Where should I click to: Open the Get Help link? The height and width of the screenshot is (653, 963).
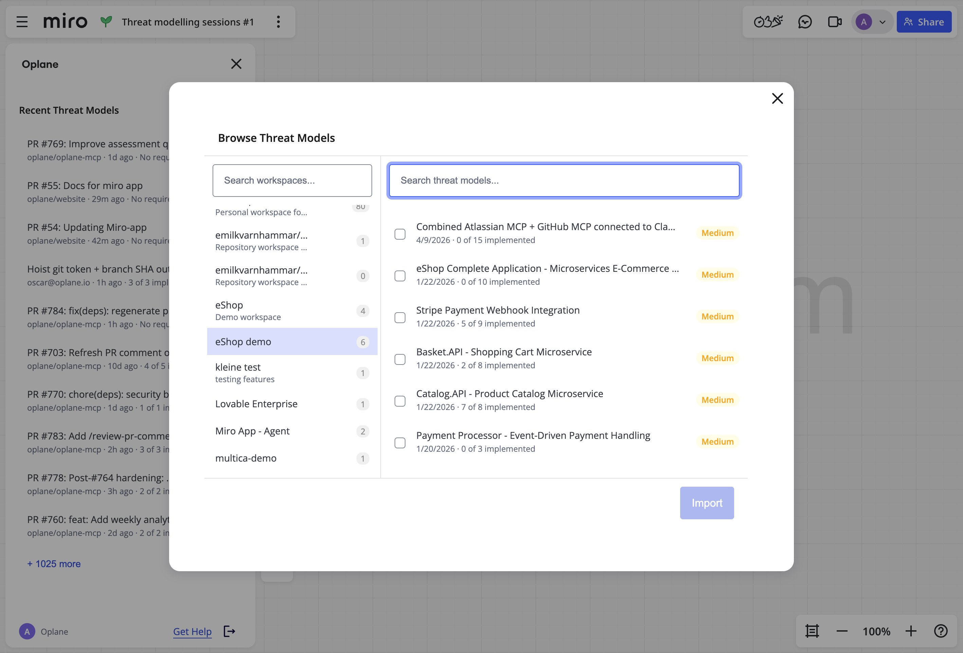[192, 632]
